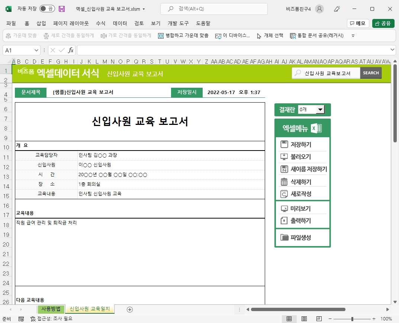Switch to the 수식 tab
Viewport: 399px width, 323px height.
pyautogui.click(x=100, y=23)
